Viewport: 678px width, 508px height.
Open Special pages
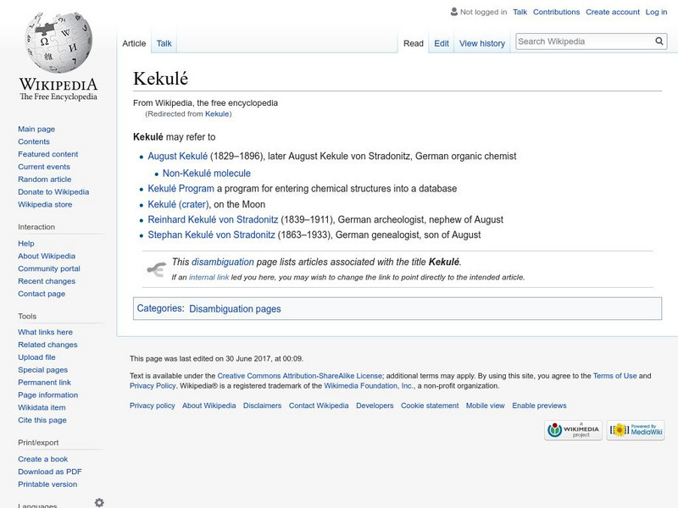click(43, 370)
